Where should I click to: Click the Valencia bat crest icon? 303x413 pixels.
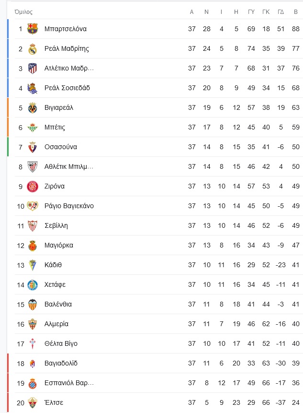coord(33,304)
